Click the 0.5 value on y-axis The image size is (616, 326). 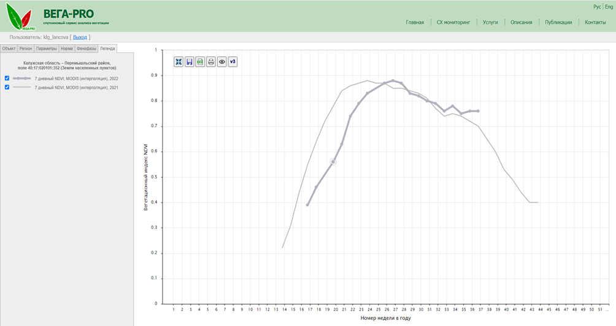pyautogui.click(x=154, y=177)
